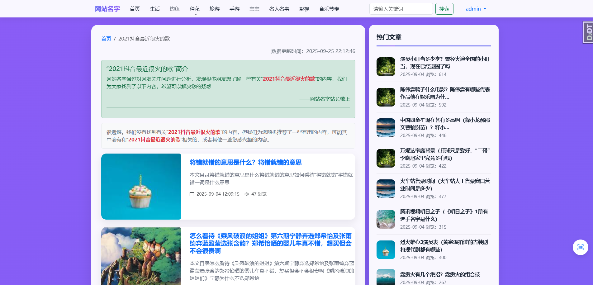The width and height of the screenshot is (593, 285).
Task: Expand the 种花 dropdown menu
Action: click(195, 9)
